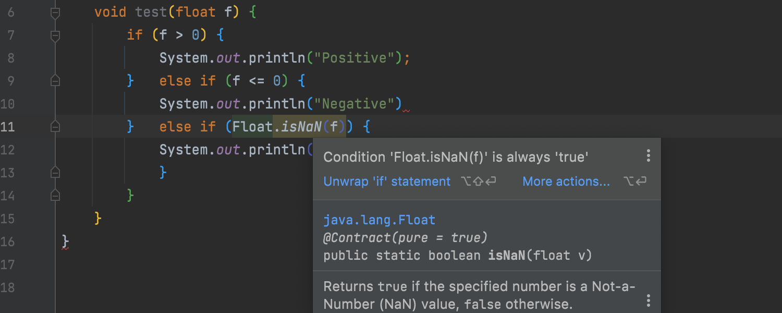Open the 'More actions...' link in the popup
The image size is (782, 313).
[566, 182]
